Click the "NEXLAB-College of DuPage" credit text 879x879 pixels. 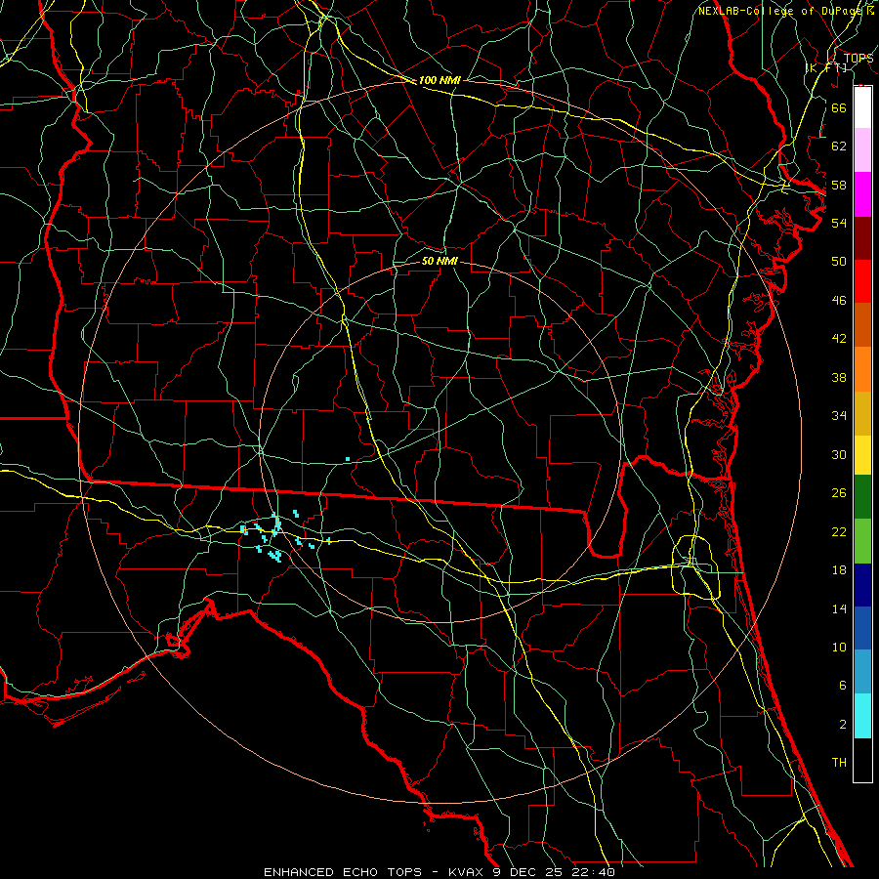click(778, 11)
